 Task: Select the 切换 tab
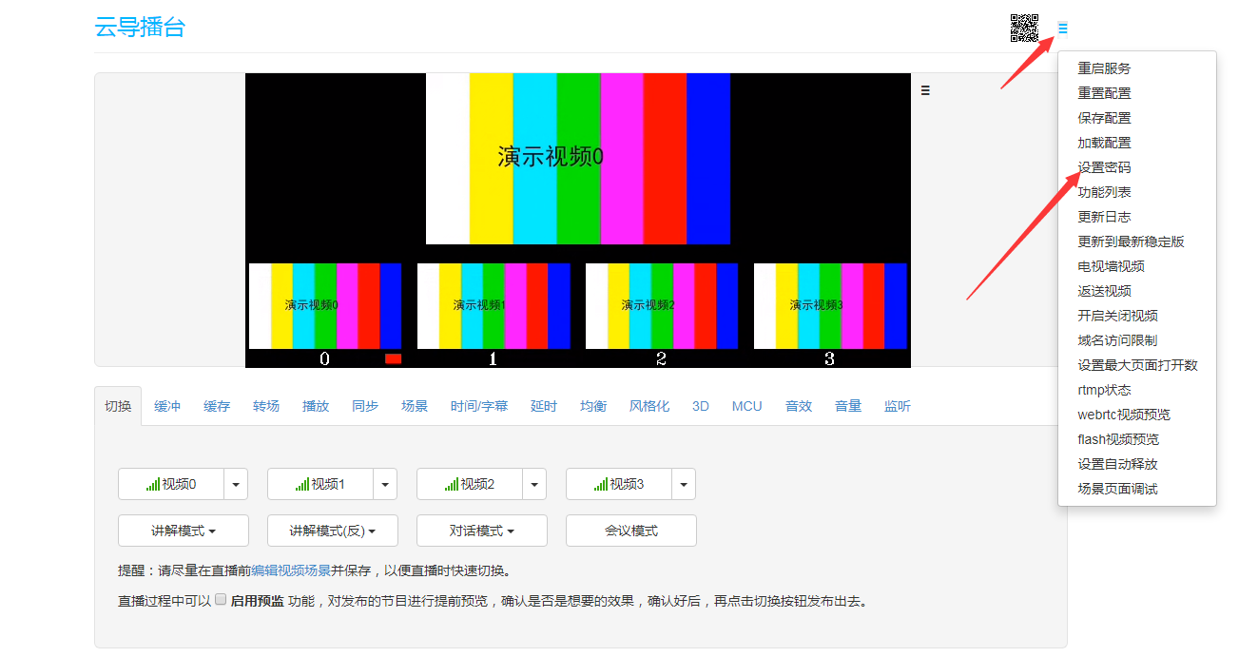(x=118, y=406)
